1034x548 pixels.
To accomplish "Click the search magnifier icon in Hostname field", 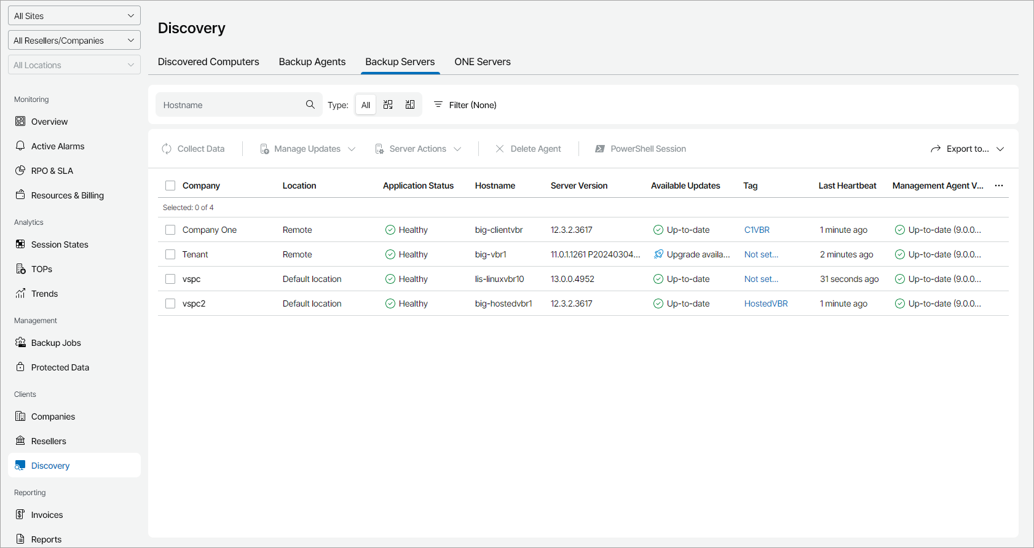I will click(x=310, y=104).
